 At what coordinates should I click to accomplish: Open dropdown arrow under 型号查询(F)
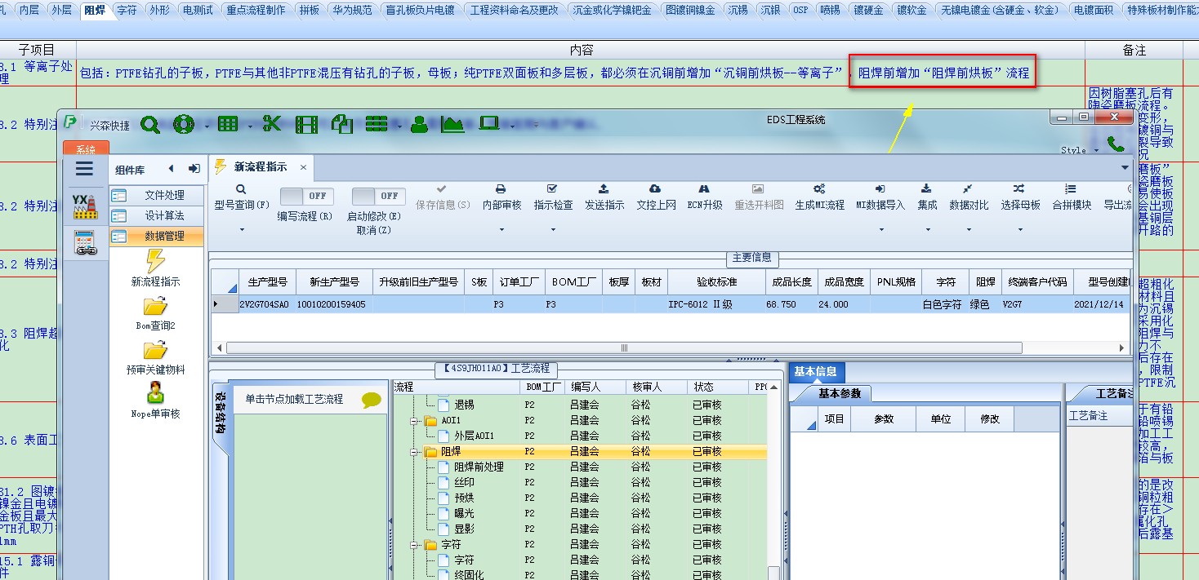tap(242, 230)
